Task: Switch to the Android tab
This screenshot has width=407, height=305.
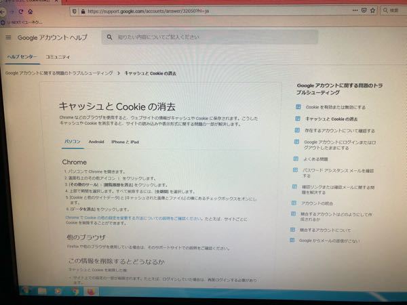Action: pyautogui.click(x=96, y=142)
